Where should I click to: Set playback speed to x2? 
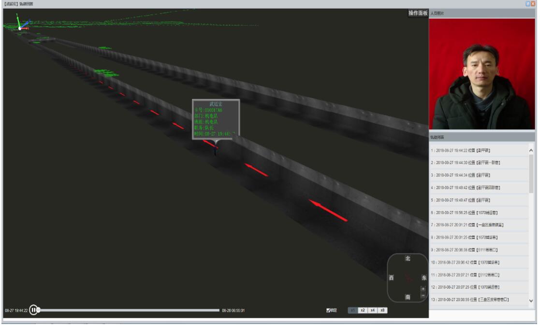[363, 310]
